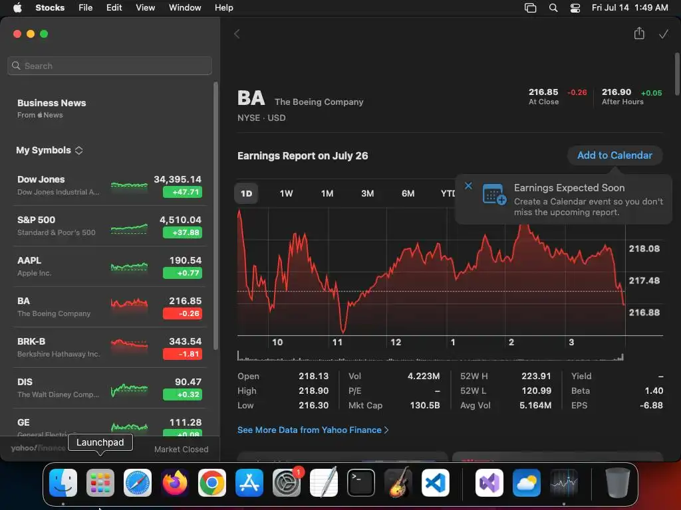Select the 1D chart range
Image resolution: width=681 pixels, height=510 pixels.
coord(246,193)
